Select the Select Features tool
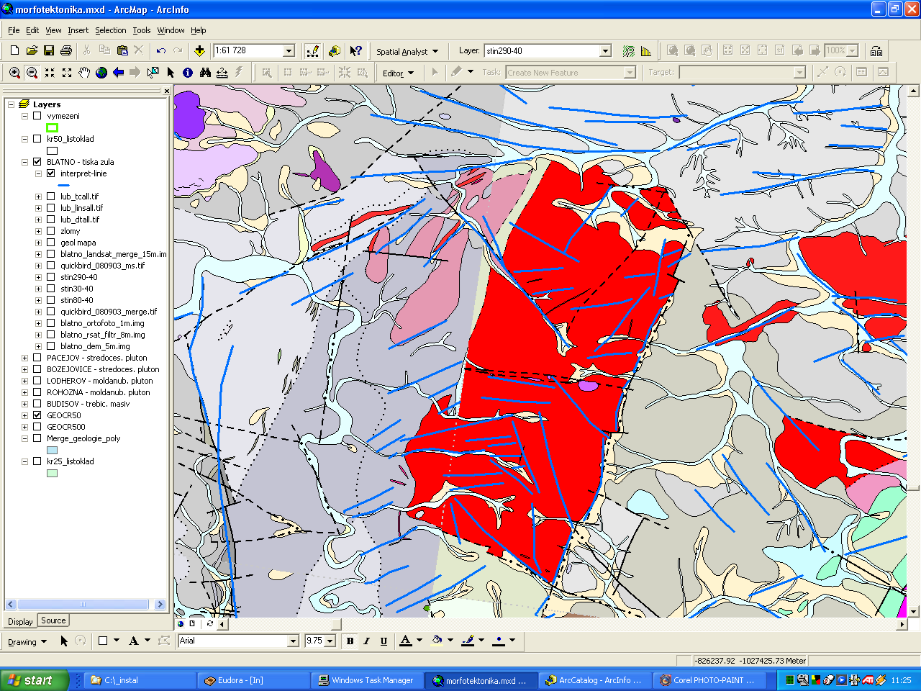 point(153,73)
